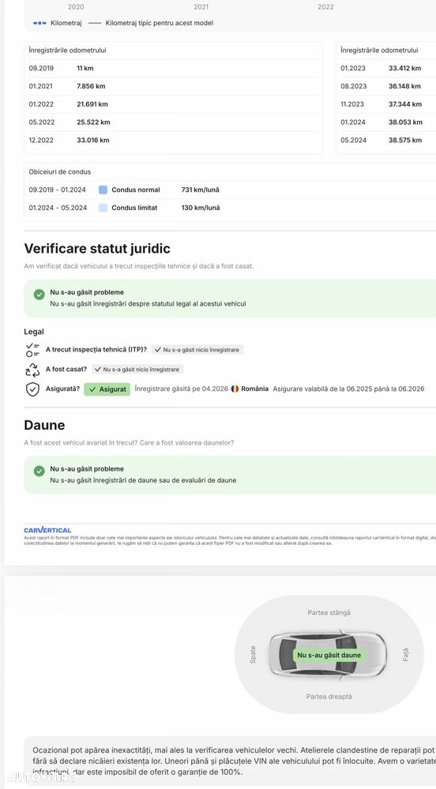
Task: Click the green checkmark icon under Verificare statut juridic
Action: pyautogui.click(x=39, y=295)
